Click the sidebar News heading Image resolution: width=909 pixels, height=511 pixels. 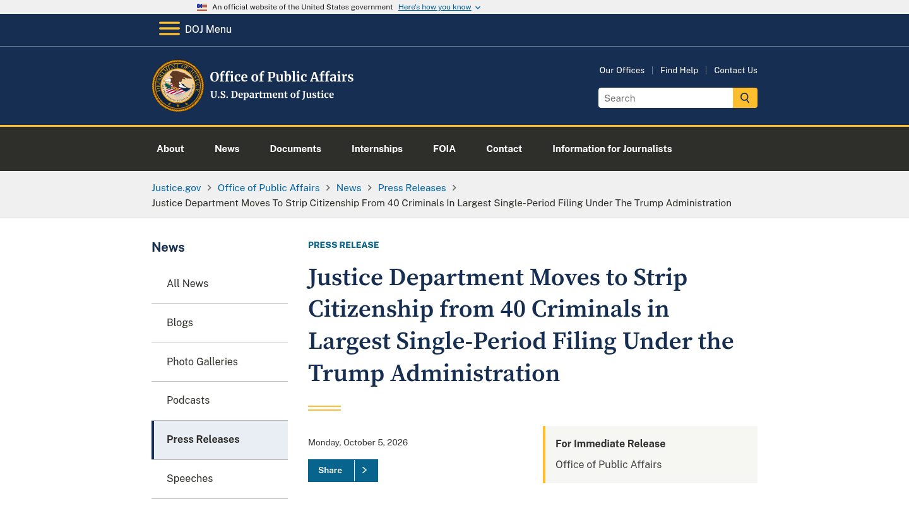168,247
